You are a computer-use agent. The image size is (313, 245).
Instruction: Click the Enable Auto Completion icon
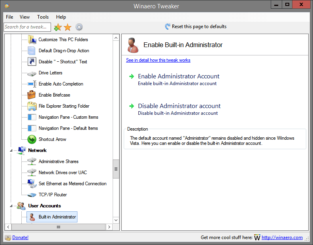[32, 84]
